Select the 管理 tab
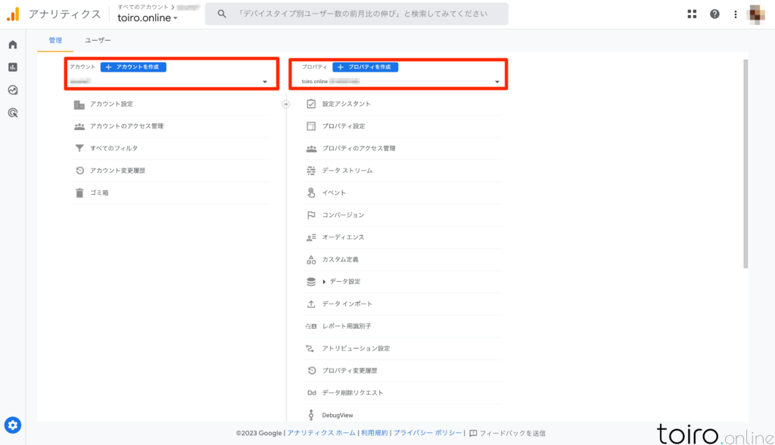The width and height of the screenshot is (775, 445). (55, 40)
